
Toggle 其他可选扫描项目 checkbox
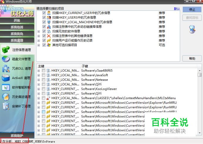[44, 45]
